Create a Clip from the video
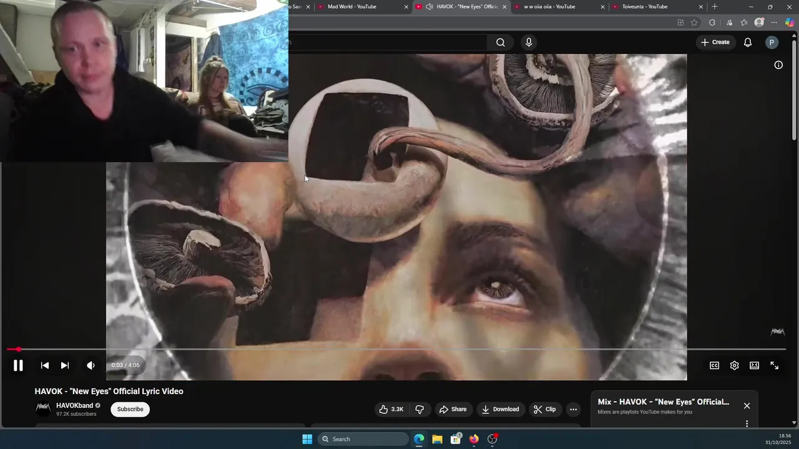 [544, 409]
